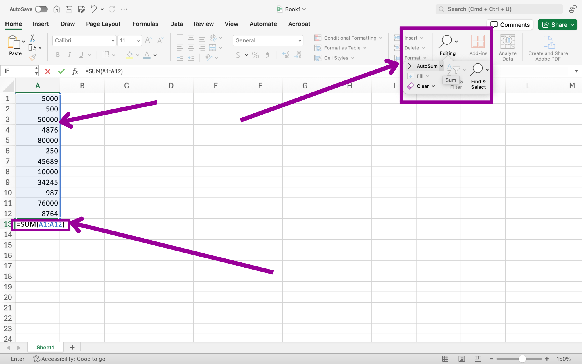Toggle Italic formatting
Viewport: 582px width, 364px height.
pyautogui.click(x=69, y=55)
